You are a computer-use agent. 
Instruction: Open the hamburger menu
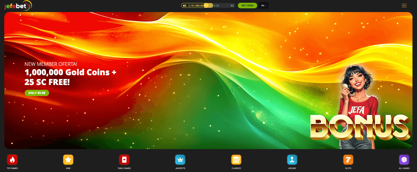[x=404, y=6]
